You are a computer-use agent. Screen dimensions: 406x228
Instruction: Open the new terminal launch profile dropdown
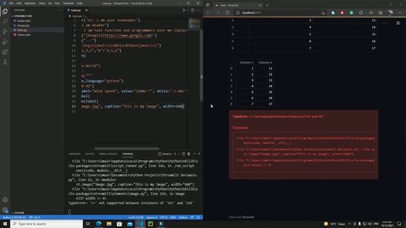click(178, 154)
